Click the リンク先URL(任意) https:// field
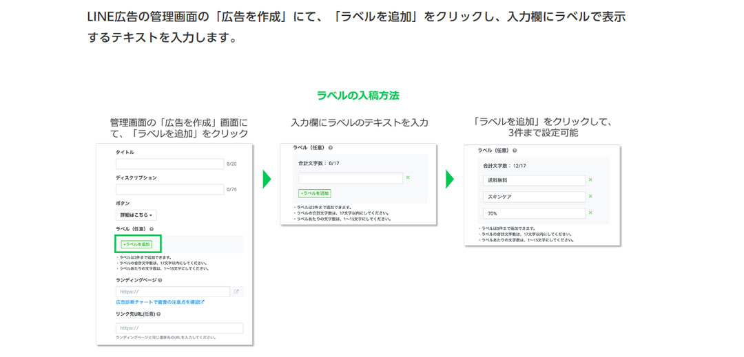744x357 pixels. click(x=179, y=328)
